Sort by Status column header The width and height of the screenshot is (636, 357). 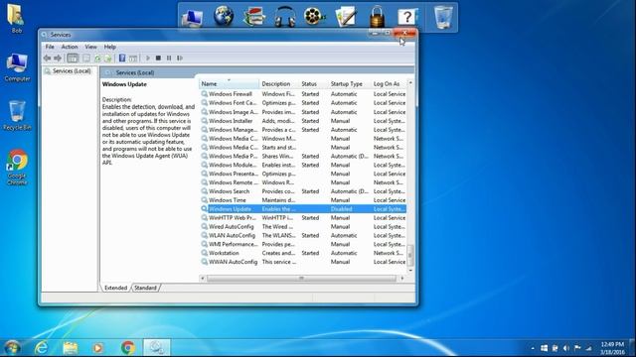(x=313, y=83)
